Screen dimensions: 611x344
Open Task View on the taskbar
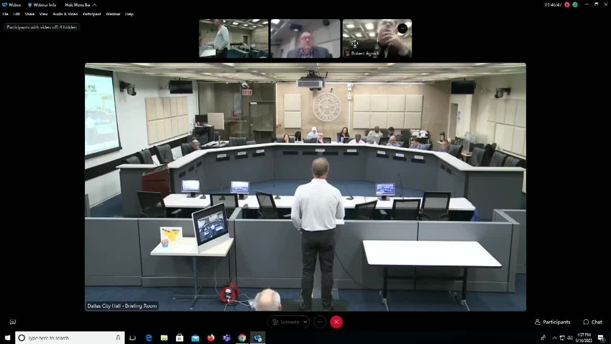click(133, 338)
